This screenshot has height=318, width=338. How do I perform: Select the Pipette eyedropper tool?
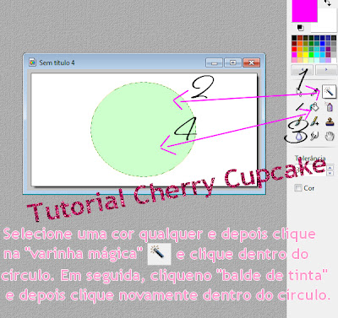(x=314, y=92)
